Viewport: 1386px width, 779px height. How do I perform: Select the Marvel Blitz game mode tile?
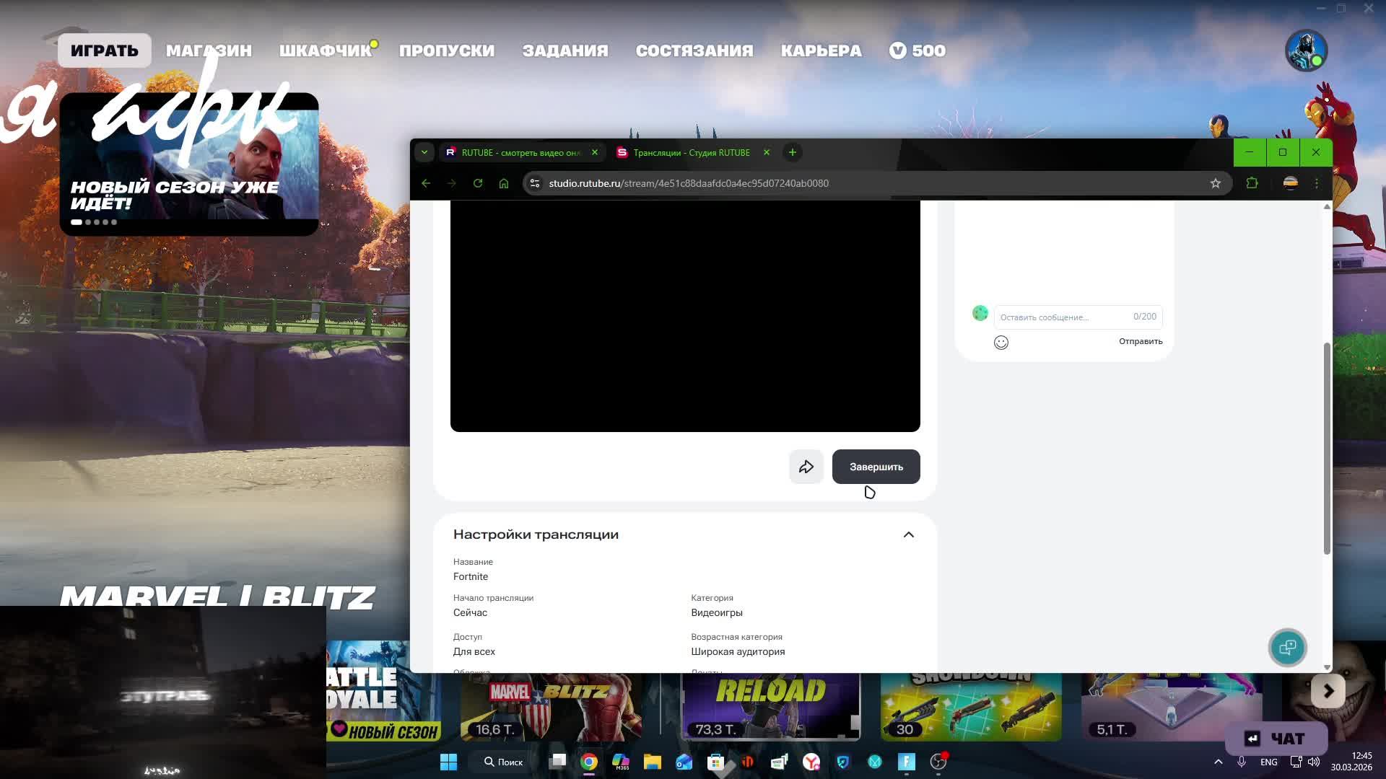point(551,707)
